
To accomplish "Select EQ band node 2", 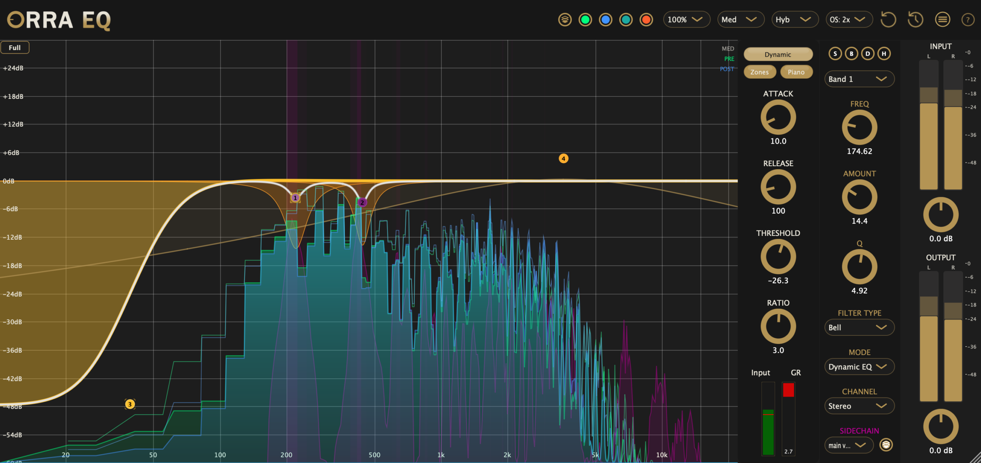I will point(362,203).
